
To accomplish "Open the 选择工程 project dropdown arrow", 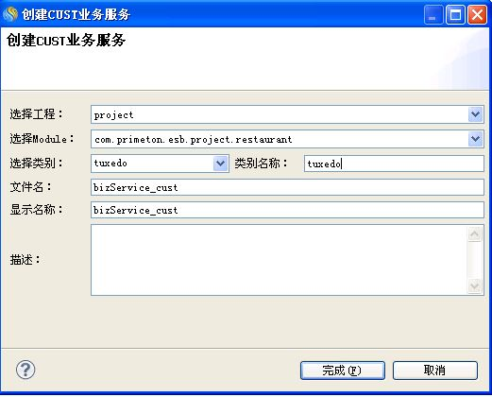I will tap(475, 114).
